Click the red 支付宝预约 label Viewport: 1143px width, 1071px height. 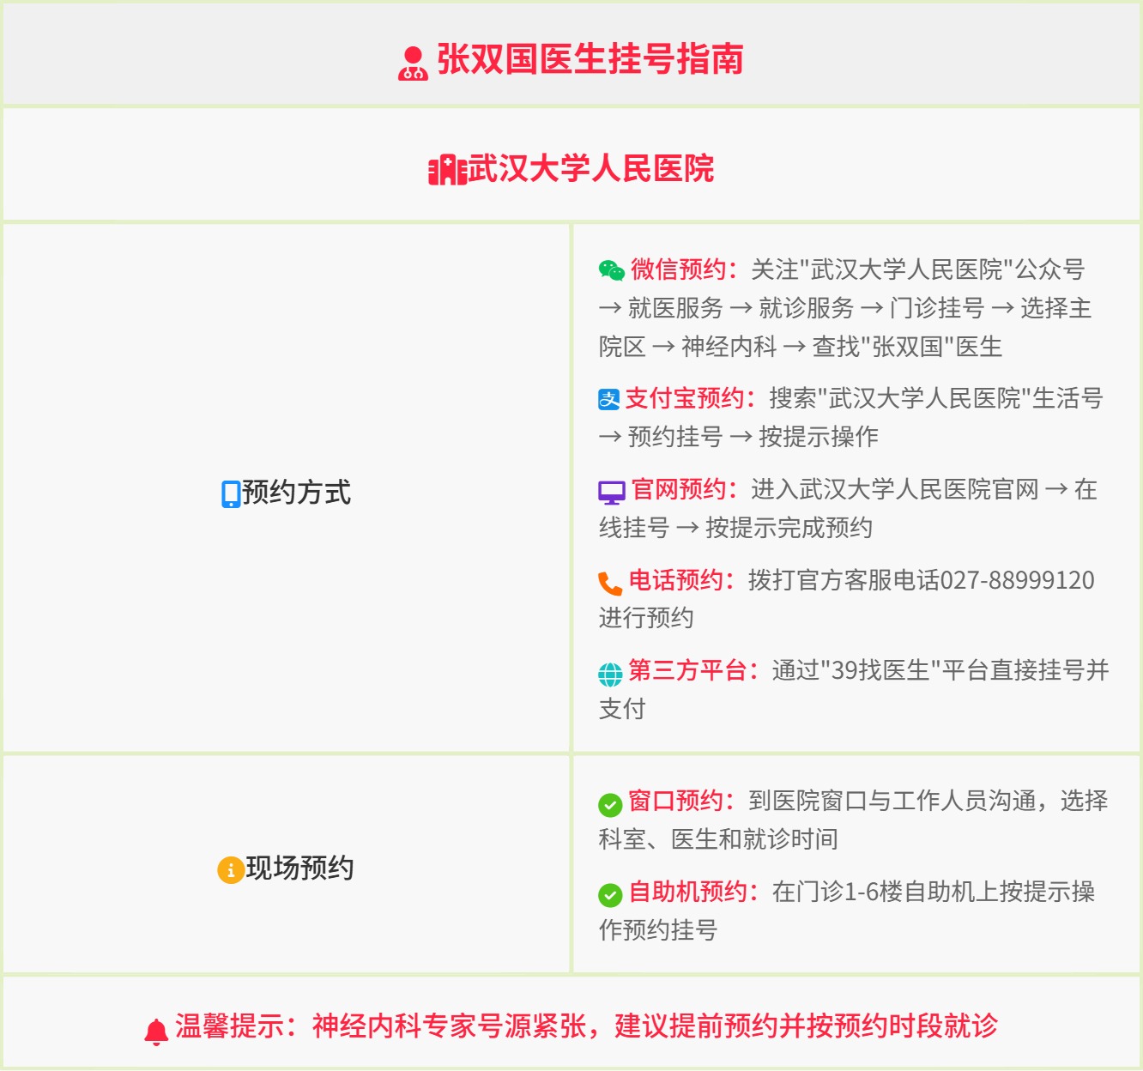tap(690, 398)
